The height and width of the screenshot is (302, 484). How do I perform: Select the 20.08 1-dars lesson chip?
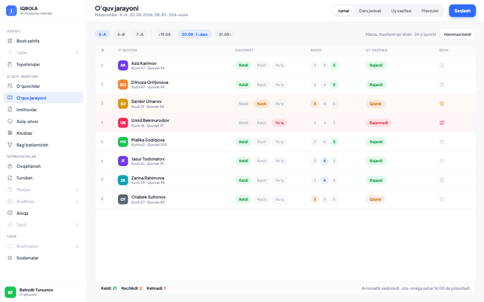(x=195, y=34)
